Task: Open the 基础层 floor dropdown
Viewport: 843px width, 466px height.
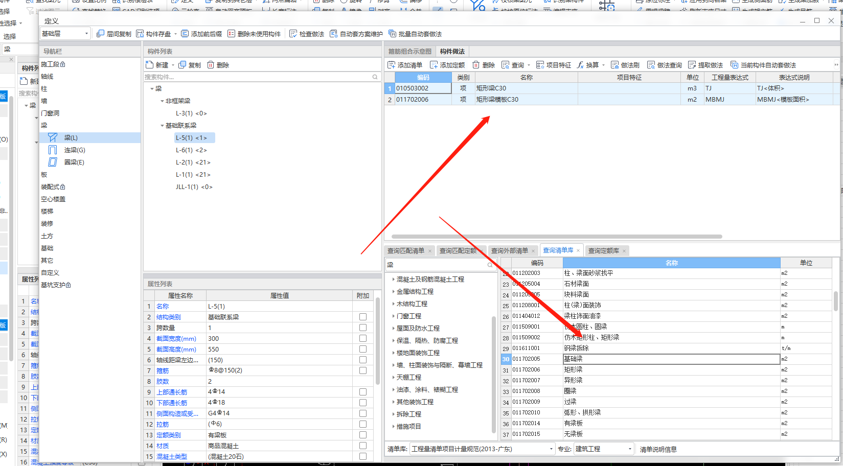Action: 65,33
